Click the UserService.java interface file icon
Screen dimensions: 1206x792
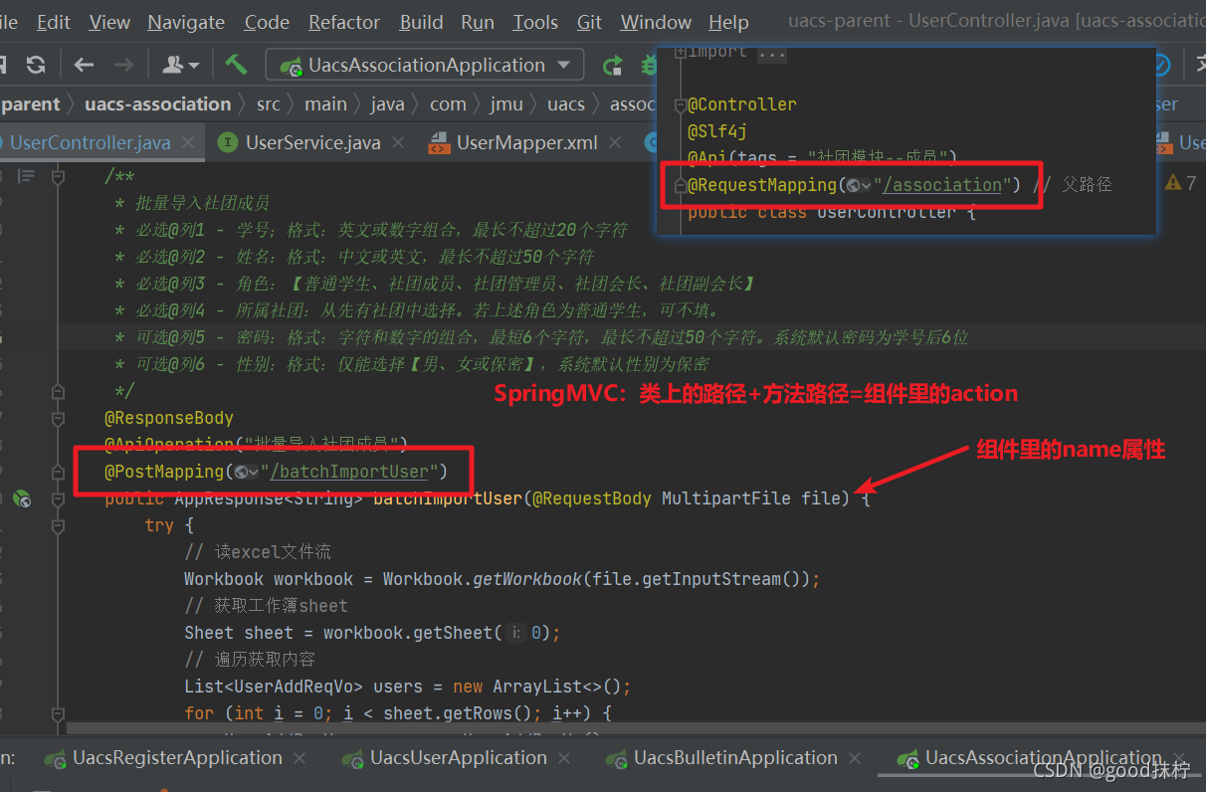click(228, 143)
